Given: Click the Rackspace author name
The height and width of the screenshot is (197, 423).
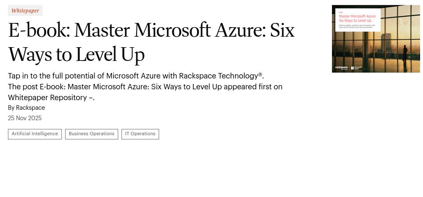Looking at the screenshot, I should pos(30,108).
